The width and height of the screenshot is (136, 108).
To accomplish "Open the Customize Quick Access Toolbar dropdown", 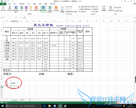I will [x=16, y=1].
